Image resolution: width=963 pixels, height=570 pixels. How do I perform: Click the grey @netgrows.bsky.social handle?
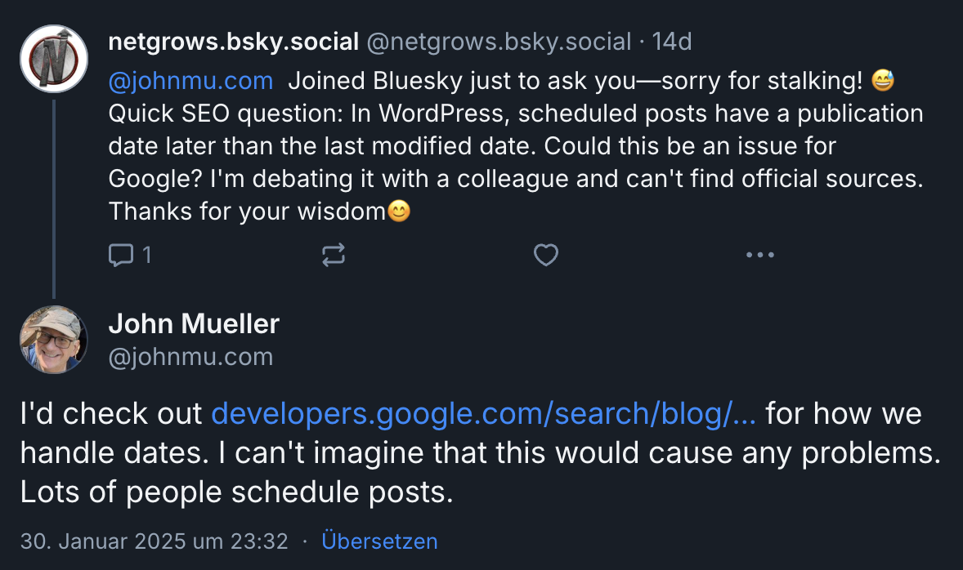coord(499,42)
